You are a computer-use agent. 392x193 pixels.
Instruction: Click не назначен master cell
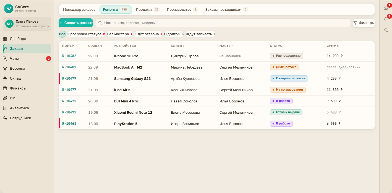[x=230, y=56]
